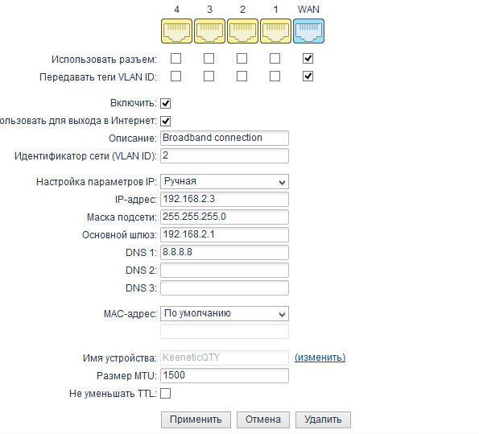Screen dimensions: 479x434
Task: Click the LAN port 2 icon
Action: tap(242, 31)
